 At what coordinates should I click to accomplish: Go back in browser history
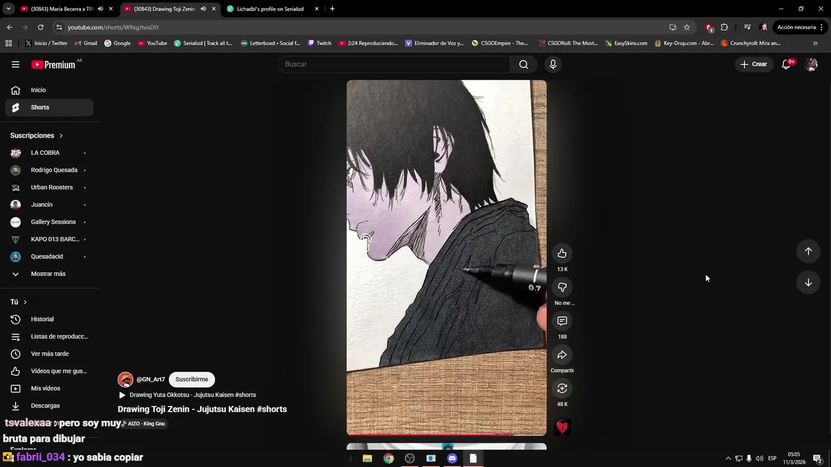point(9,27)
